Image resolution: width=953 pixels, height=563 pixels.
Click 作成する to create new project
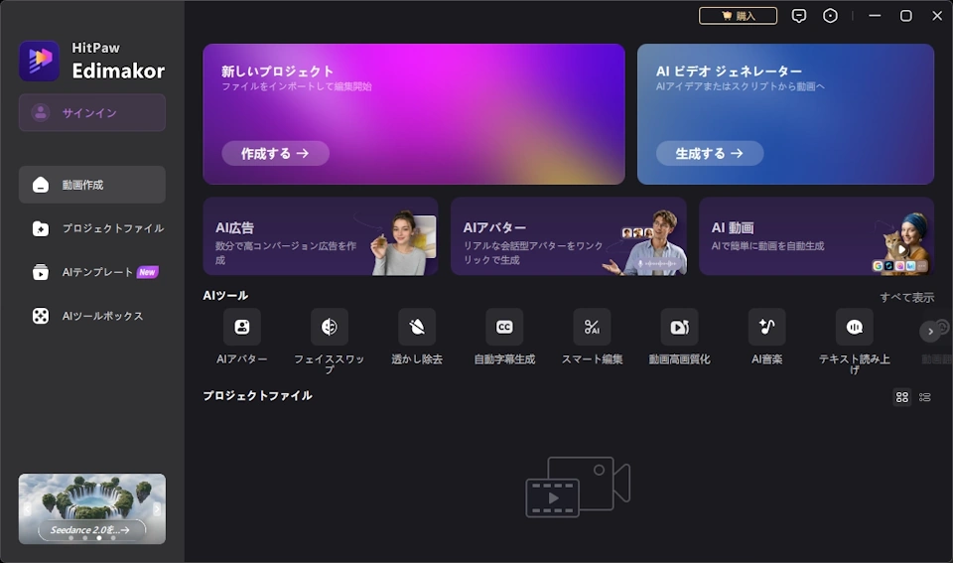pyautogui.click(x=275, y=153)
